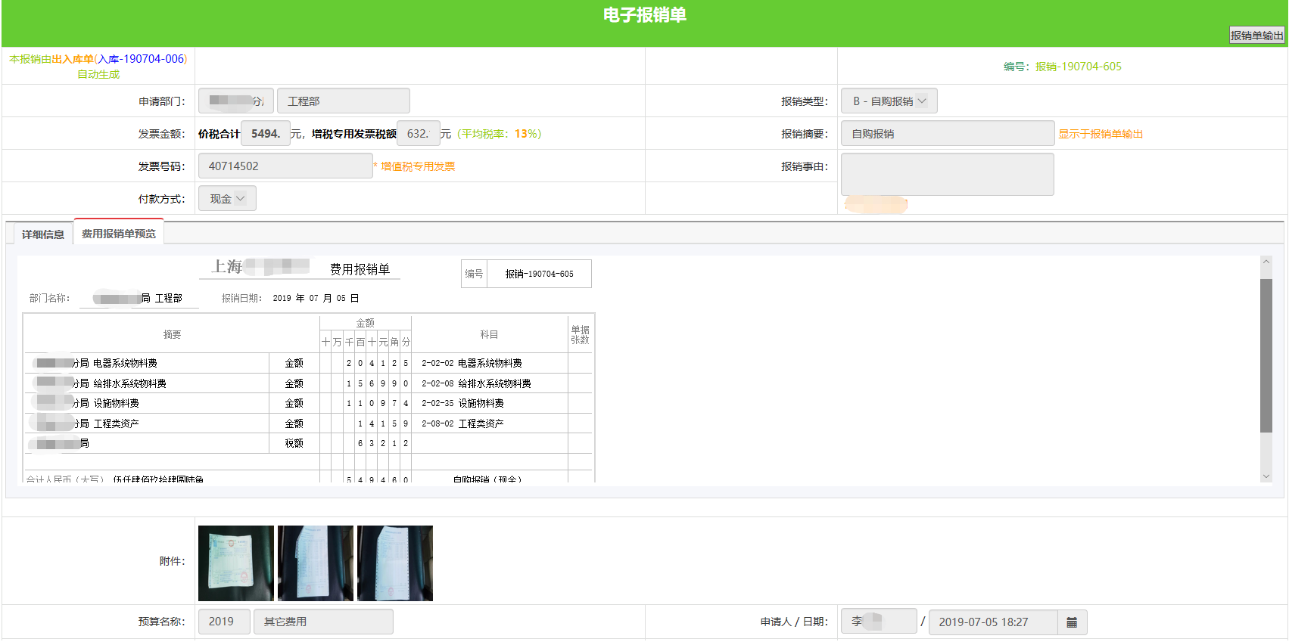The width and height of the screenshot is (1289, 642).
Task: Open the third attachment thumbnail
Action: (395, 563)
